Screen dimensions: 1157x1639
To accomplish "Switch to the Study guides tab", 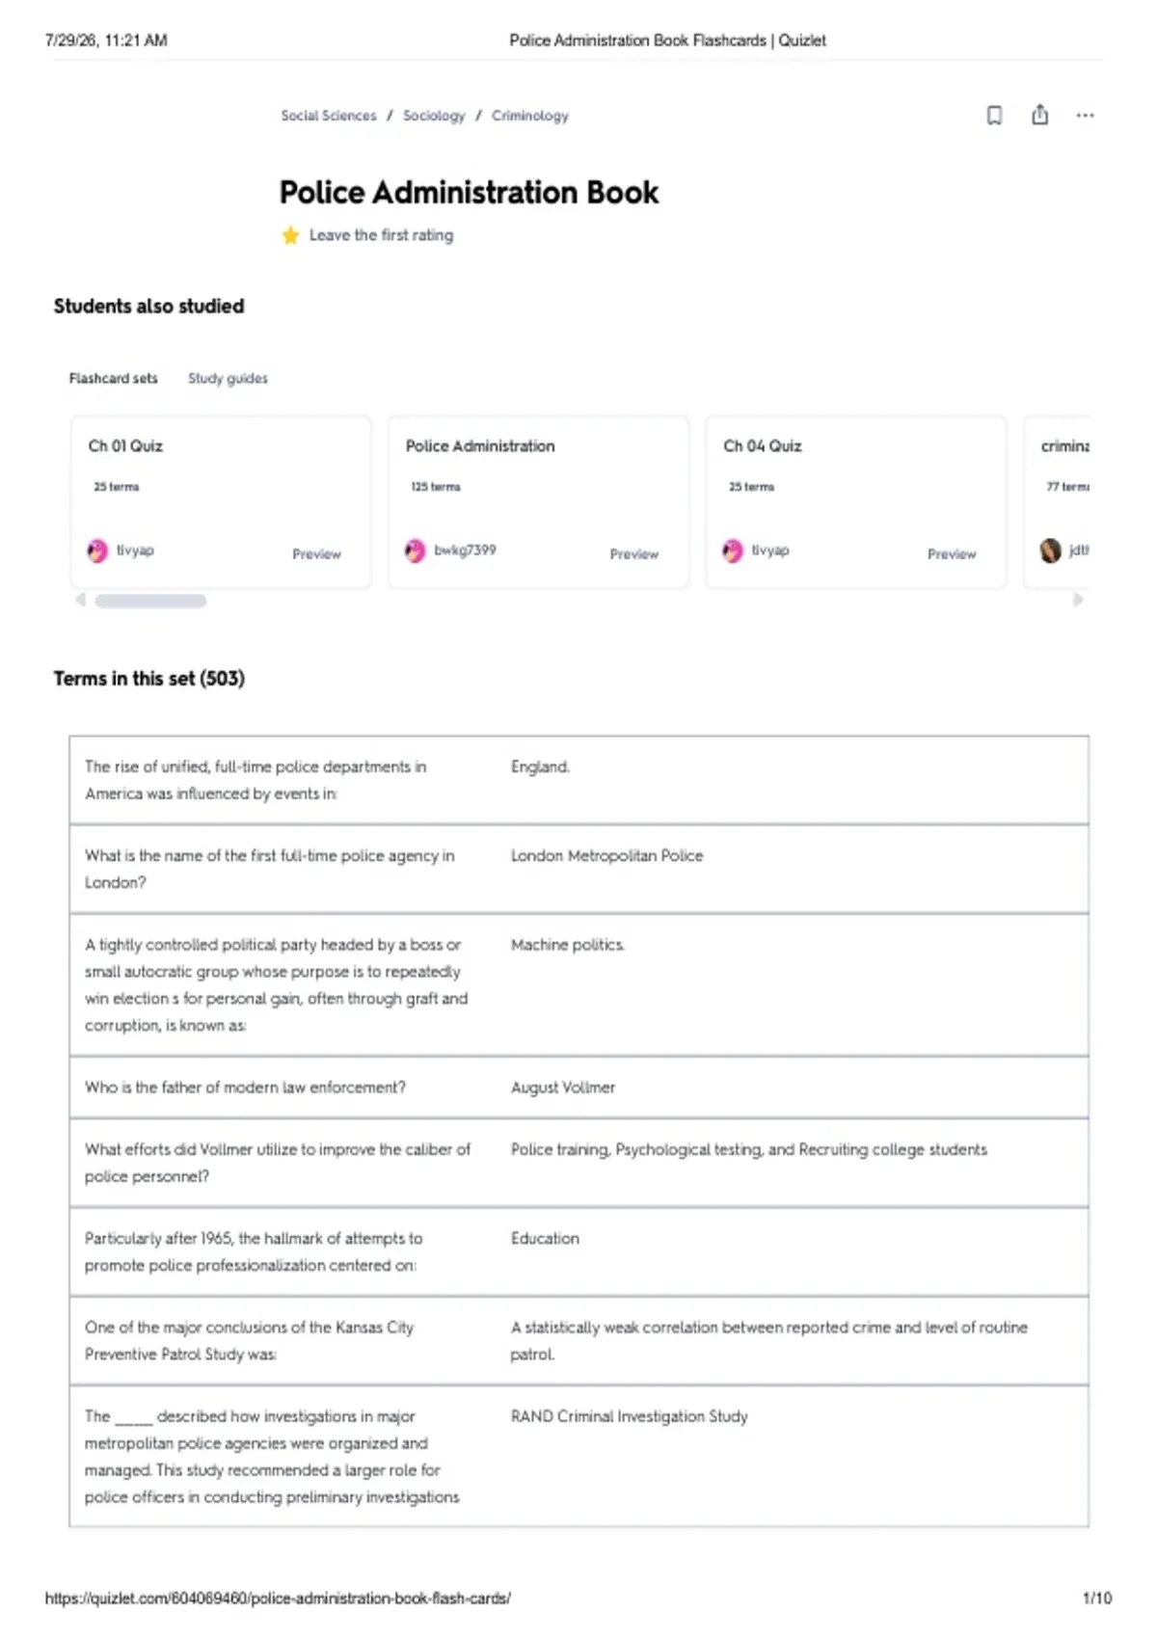I will pos(228,379).
